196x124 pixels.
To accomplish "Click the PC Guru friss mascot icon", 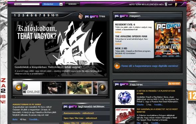I will 81,16.
